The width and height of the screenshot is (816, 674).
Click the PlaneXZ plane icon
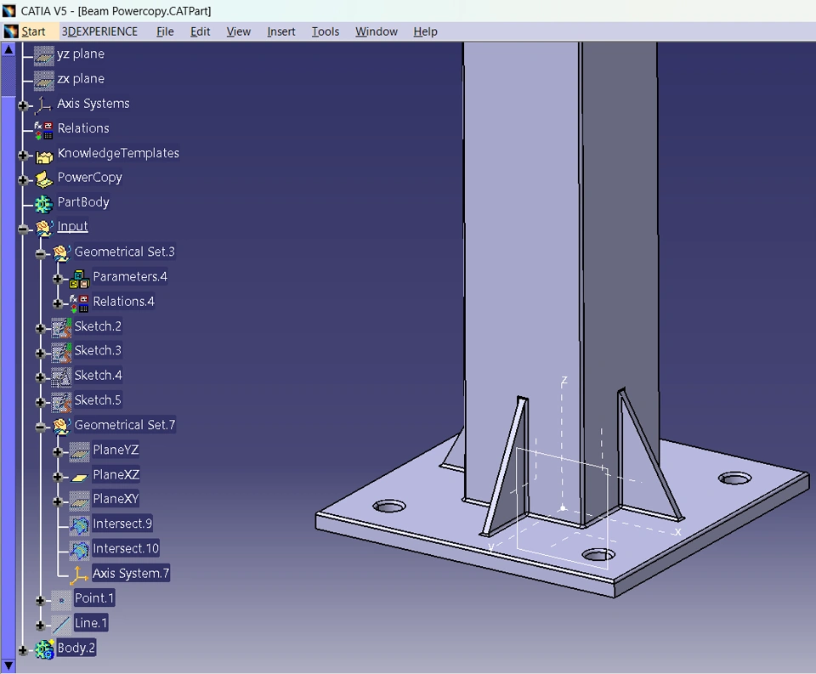[x=80, y=476]
